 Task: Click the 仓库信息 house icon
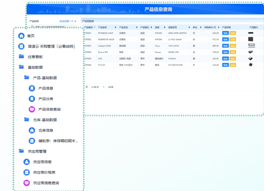click(x=32, y=130)
